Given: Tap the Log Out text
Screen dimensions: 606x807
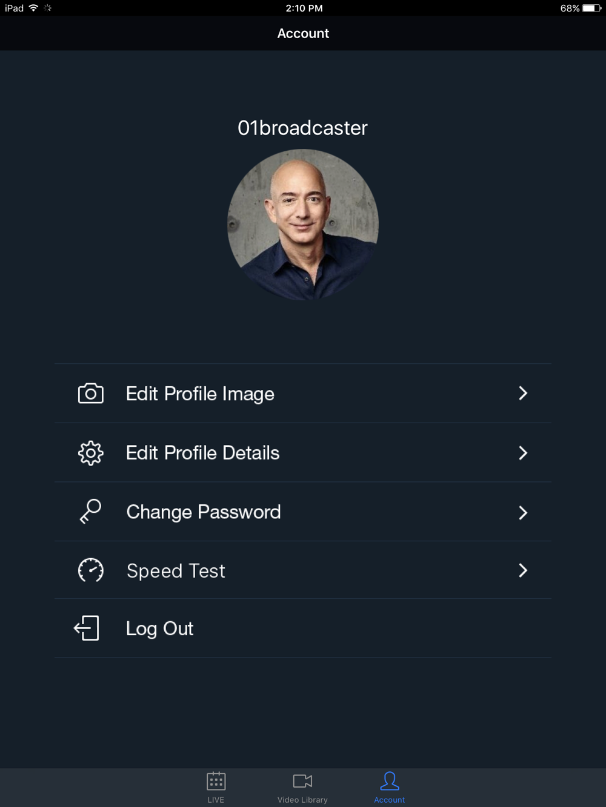Looking at the screenshot, I should [x=159, y=629].
